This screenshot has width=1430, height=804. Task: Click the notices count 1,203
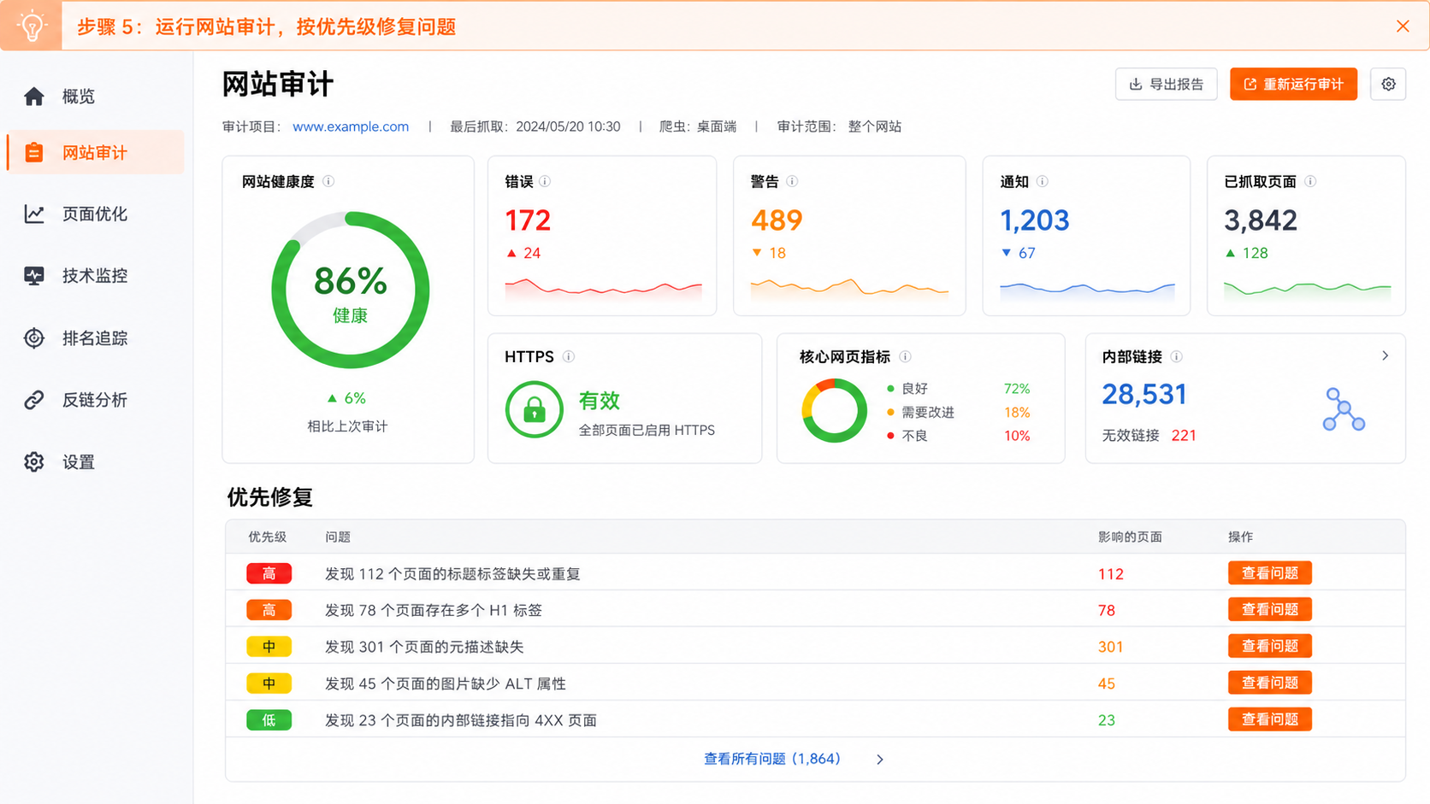(x=1034, y=220)
